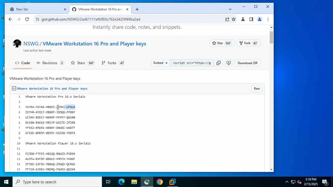Click the Workstation Player 16.x Serials heading

click(58, 143)
